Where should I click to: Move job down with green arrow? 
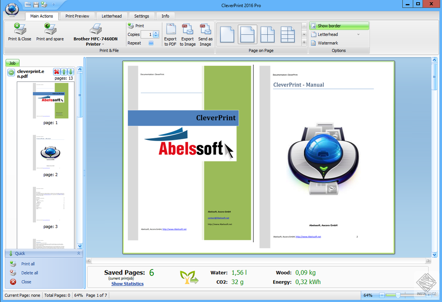(71, 72)
